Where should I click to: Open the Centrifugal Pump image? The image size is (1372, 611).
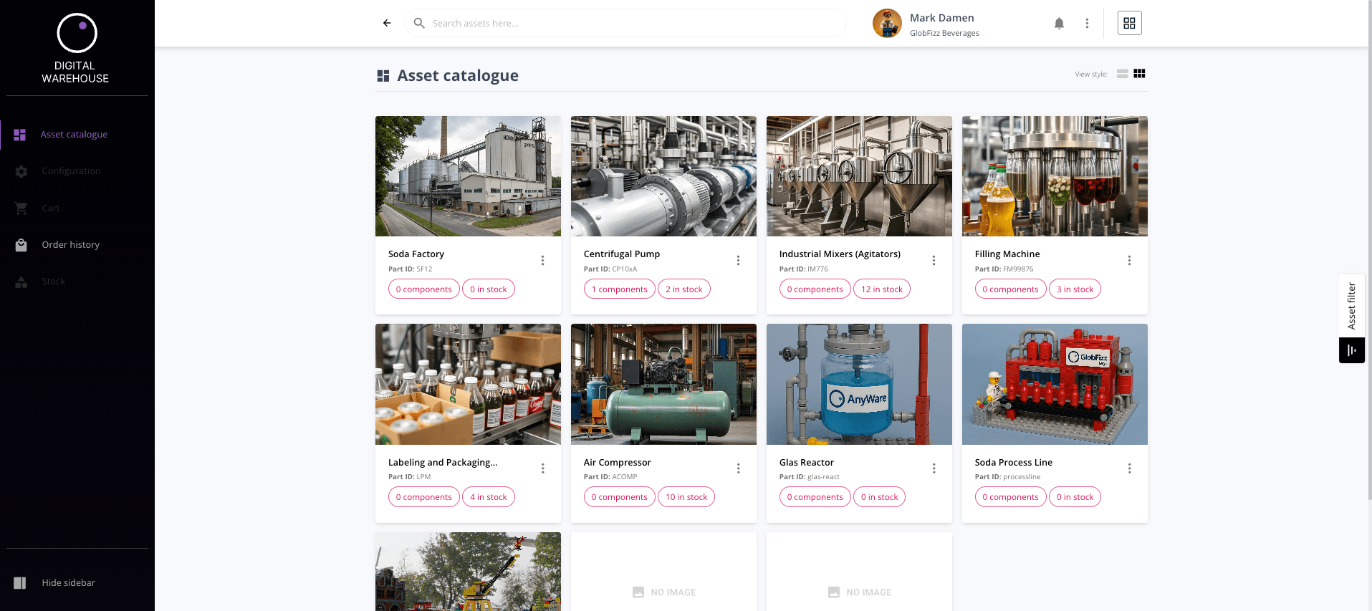[x=663, y=176]
